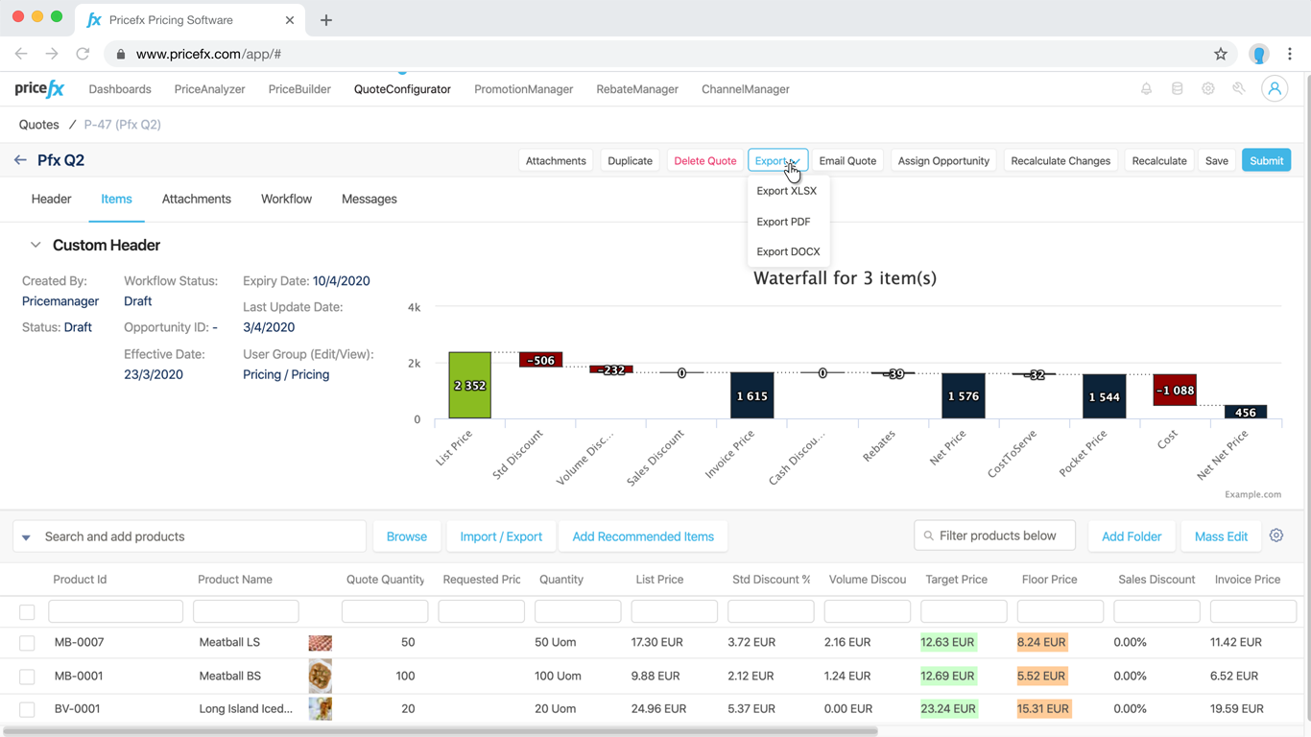Click the user profile avatar icon
Image resolution: width=1311 pixels, height=737 pixels.
(1275, 89)
